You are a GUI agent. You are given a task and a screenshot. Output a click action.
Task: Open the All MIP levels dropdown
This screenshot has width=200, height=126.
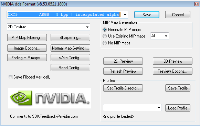(x=160, y=36)
